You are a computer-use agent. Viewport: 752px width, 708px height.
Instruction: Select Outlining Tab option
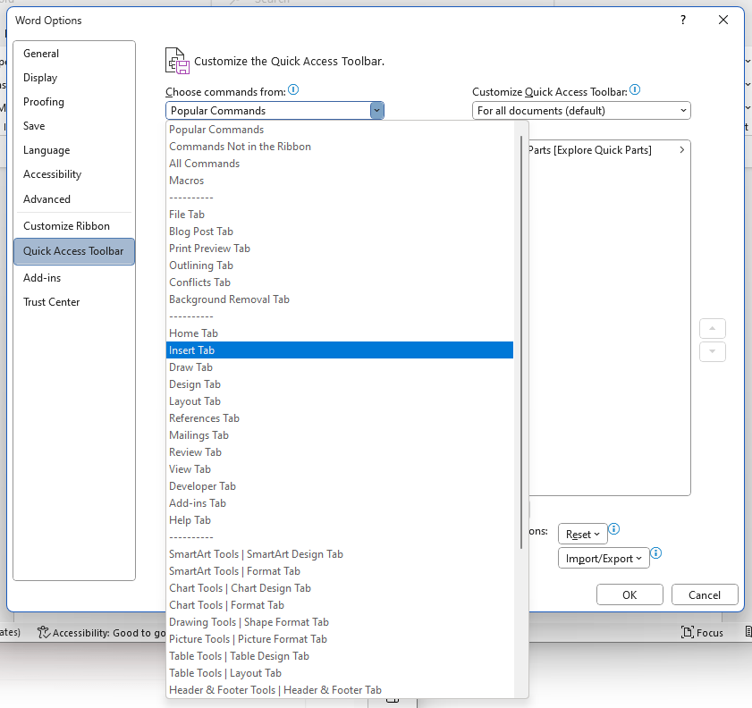coord(340,265)
